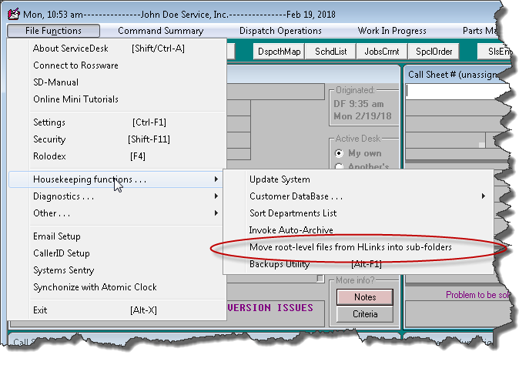
Task: Click the SpclOrder toolbar button
Action: [435, 52]
